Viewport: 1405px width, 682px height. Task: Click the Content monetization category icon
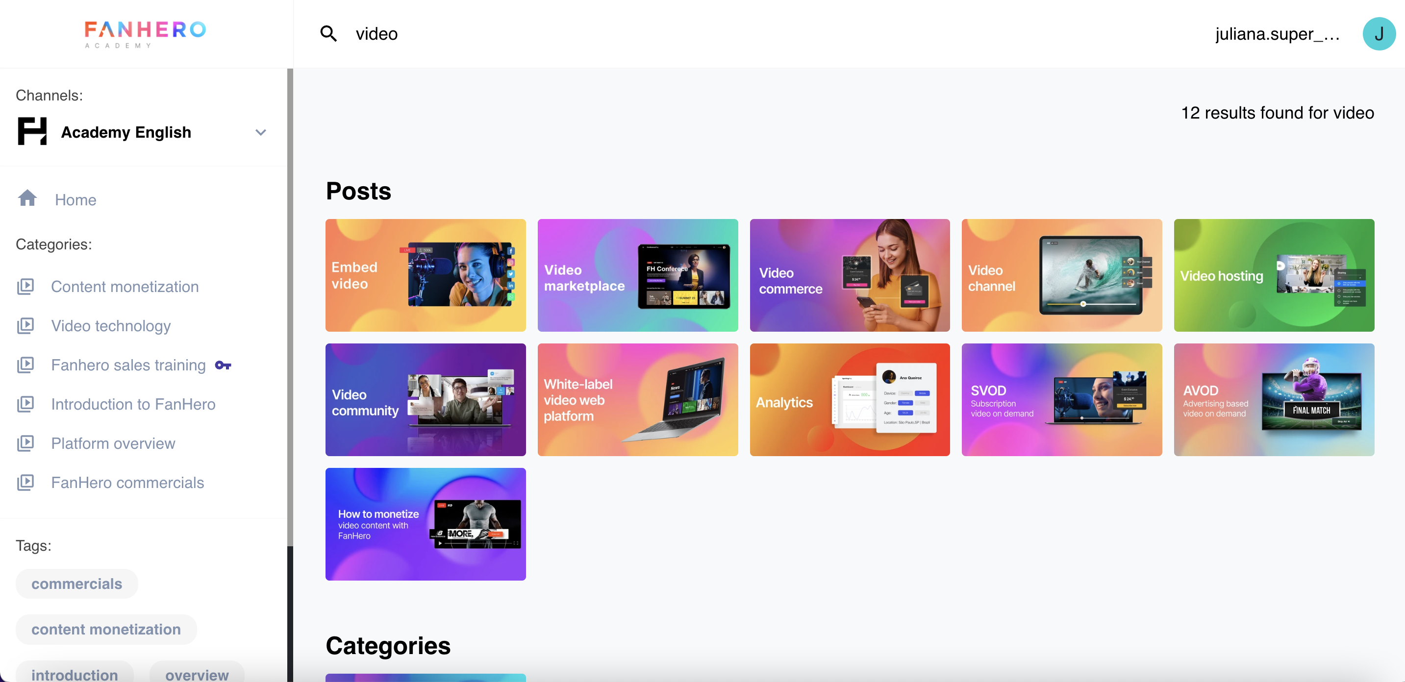click(25, 286)
